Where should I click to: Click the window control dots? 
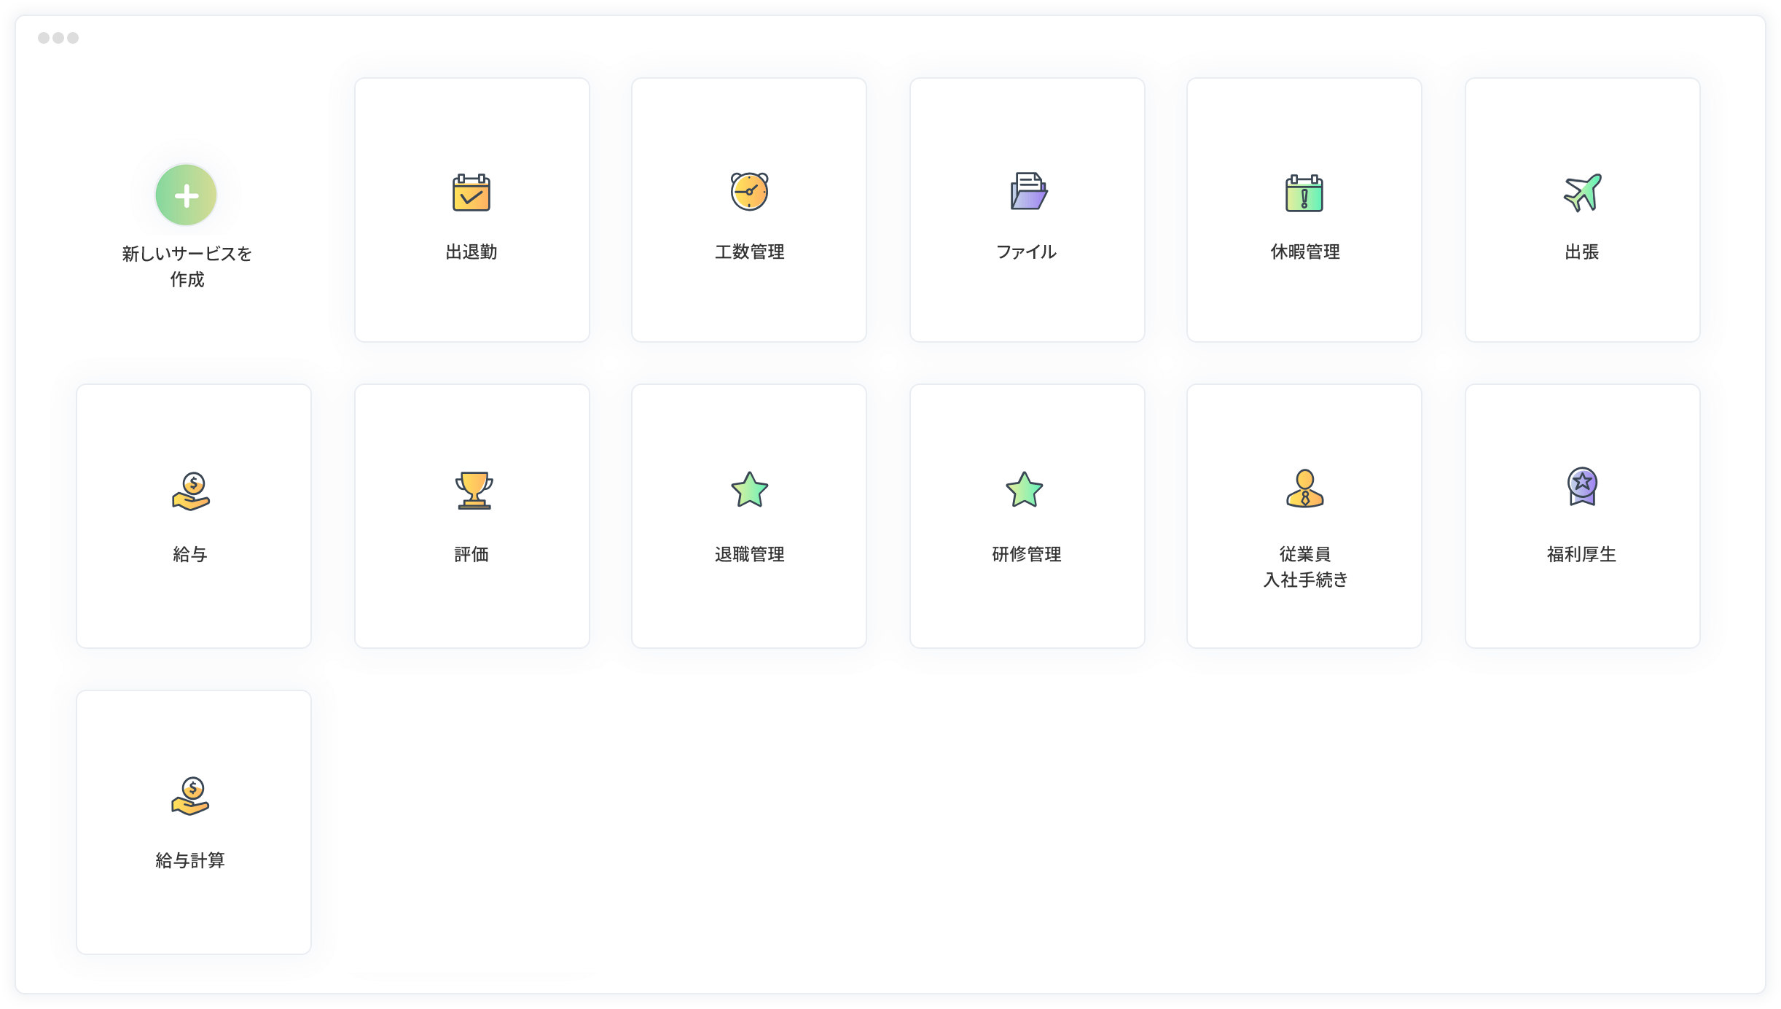click(58, 38)
